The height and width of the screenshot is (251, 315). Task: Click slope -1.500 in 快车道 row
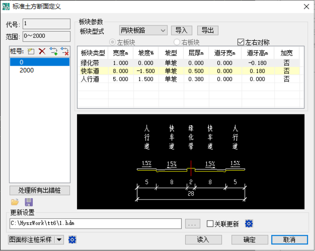tap(146, 71)
